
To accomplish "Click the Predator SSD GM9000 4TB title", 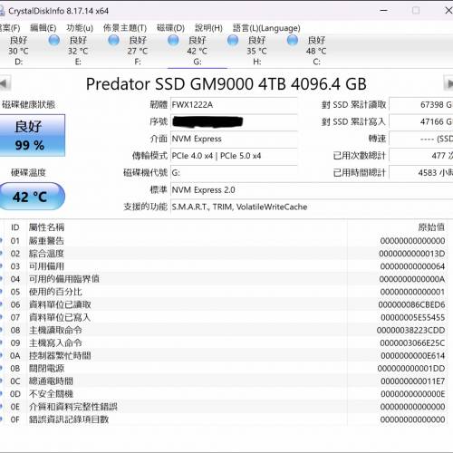I will point(226,84).
